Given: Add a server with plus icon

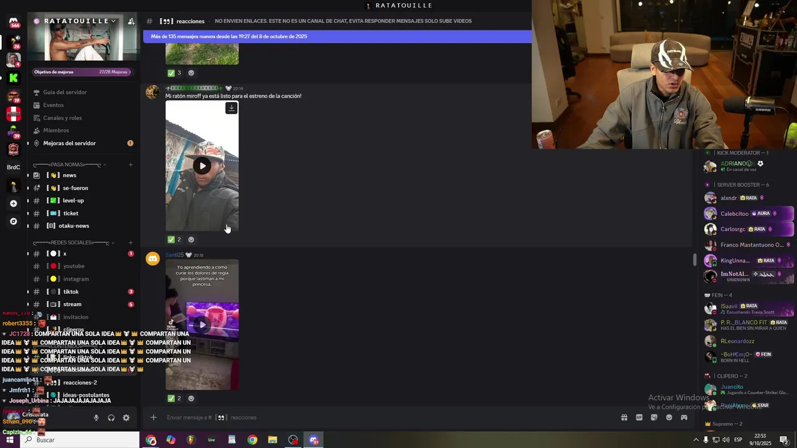Looking at the screenshot, I should tap(13, 203).
